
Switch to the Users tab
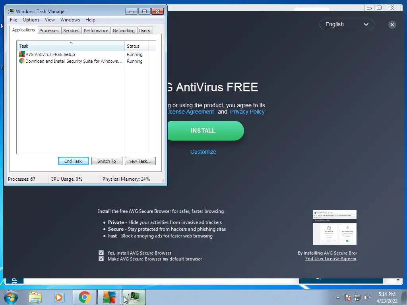145,31
